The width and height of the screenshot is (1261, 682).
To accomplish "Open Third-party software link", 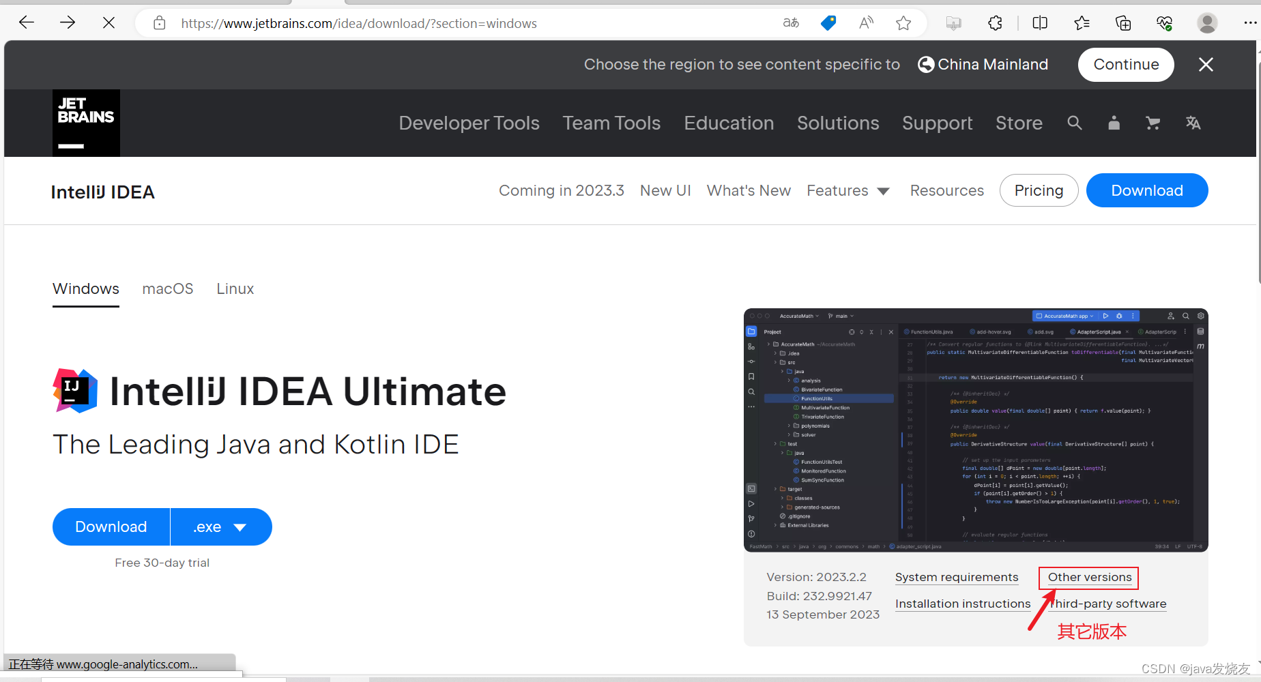I will tap(1107, 604).
